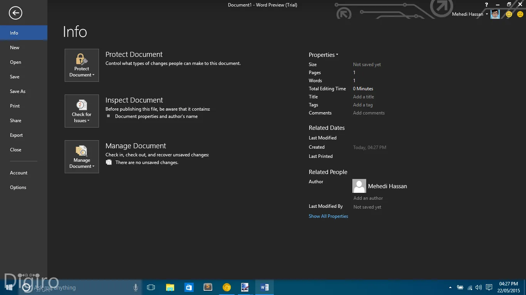This screenshot has height=295, width=526.
Task: Click the Total Editing Time value "0 Minutes"
Action: (363, 89)
